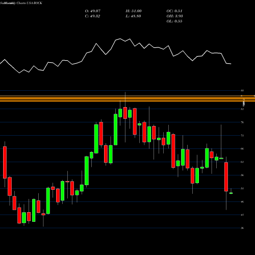The height and width of the screenshot is (255, 255).
Task: Click the price axis label '51'
Action: 242,189
